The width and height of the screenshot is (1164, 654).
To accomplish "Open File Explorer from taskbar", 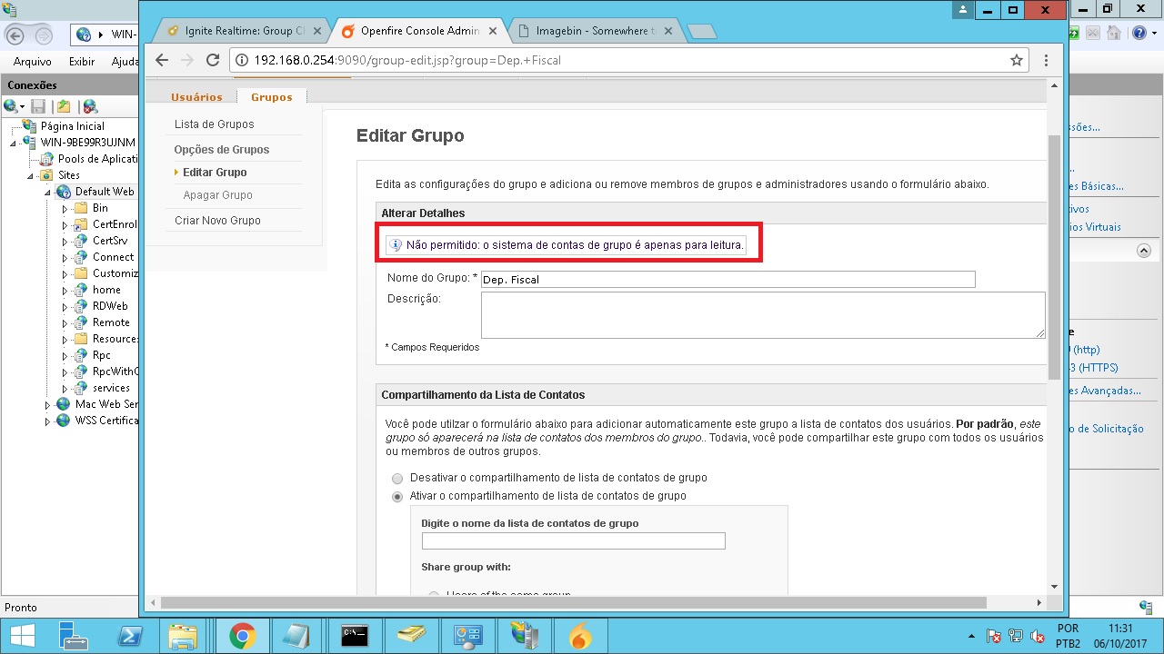I will (x=184, y=637).
